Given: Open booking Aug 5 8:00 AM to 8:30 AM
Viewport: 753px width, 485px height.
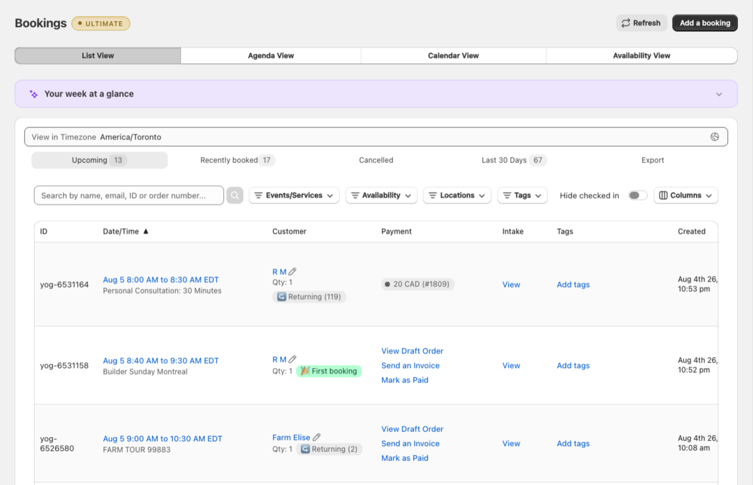Looking at the screenshot, I should [161, 279].
